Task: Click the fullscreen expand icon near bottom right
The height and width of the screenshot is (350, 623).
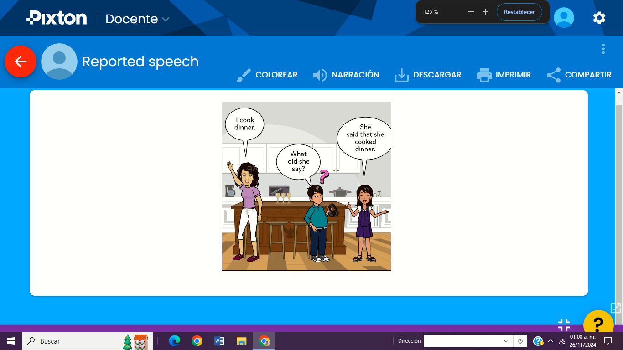Action: click(615, 308)
